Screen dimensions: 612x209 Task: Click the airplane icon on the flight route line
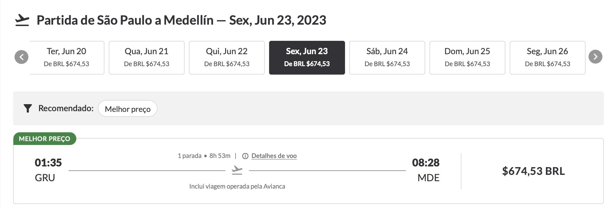point(237,170)
